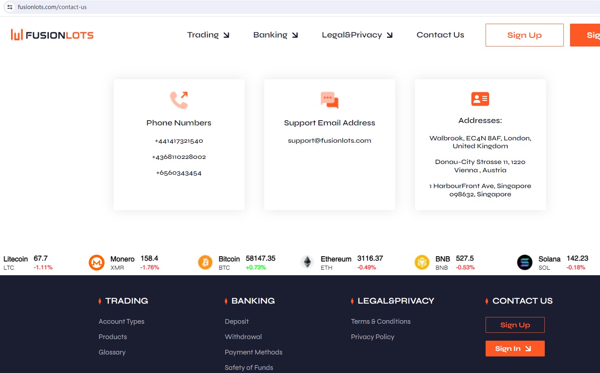Image resolution: width=600 pixels, height=373 pixels.
Task: Click the browser address bar URL
Action: coord(52,7)
